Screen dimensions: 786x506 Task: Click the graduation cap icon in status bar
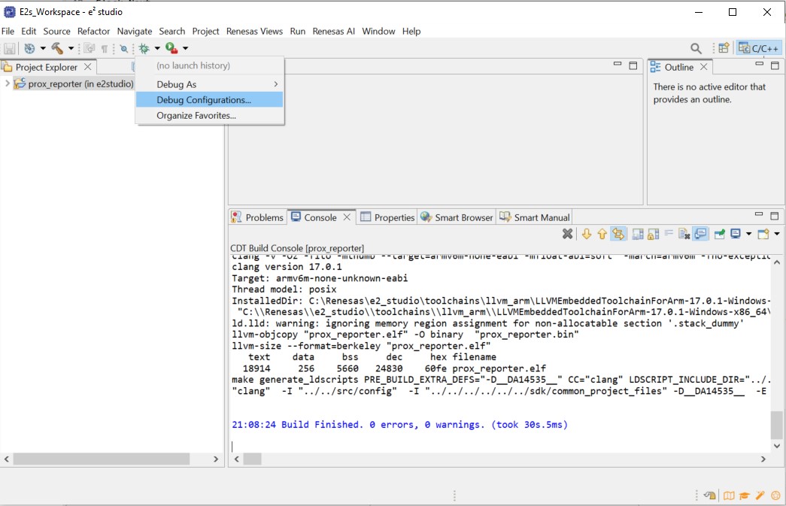pos(745,495)
